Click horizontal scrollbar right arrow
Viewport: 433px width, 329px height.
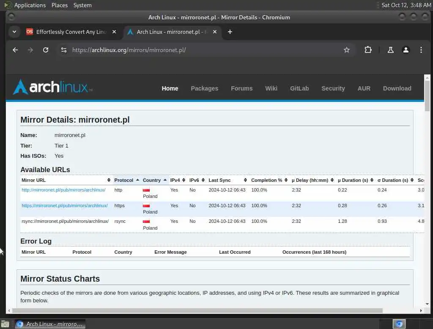point(421,311)
